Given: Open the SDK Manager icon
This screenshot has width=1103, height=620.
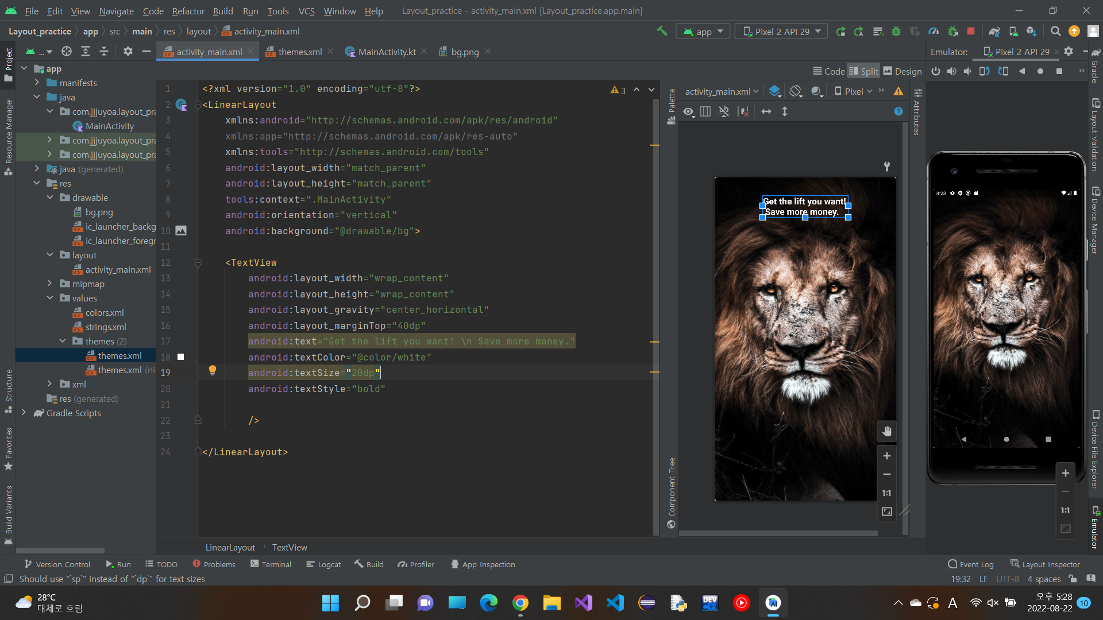Looking at the screenshot, I should point(1032,32).
